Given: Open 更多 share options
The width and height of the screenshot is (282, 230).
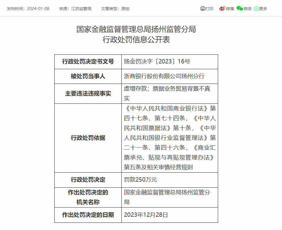Looking at the screenshot, I should [263, 9].
